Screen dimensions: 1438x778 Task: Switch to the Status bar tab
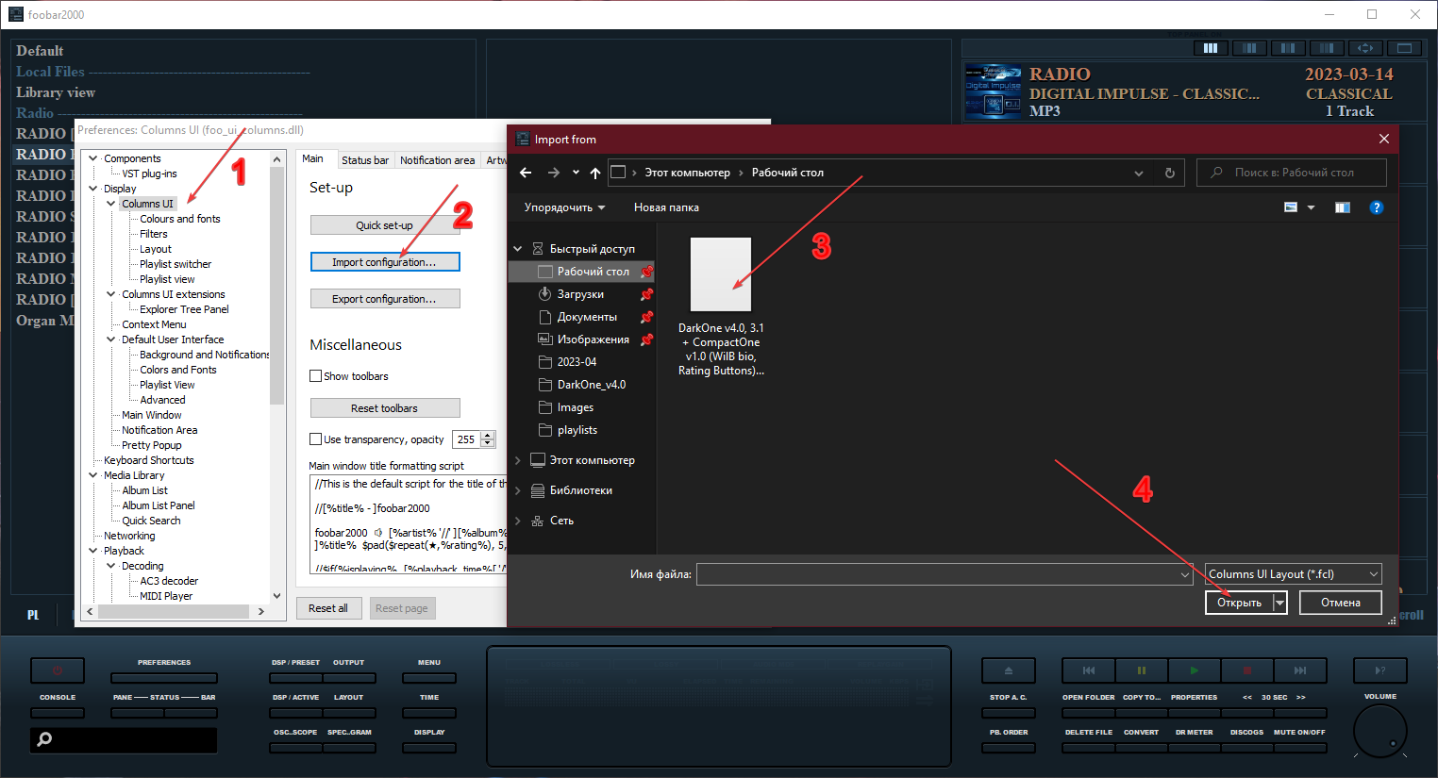point(364,160)
